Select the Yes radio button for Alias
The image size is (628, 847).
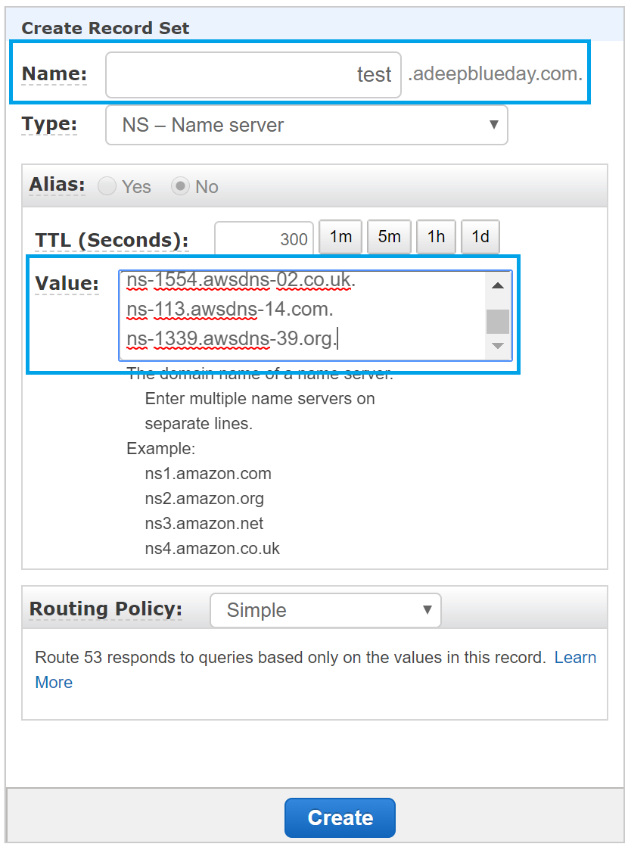tap(105, 185)
